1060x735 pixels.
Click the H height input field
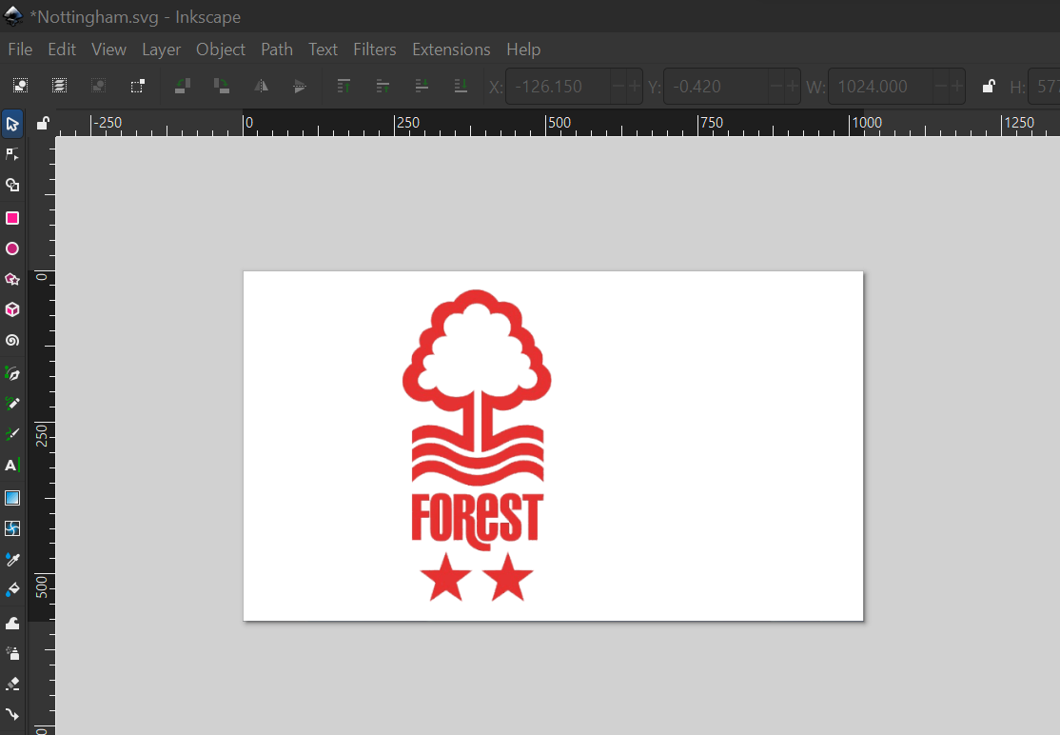(x=1045, y=87)
